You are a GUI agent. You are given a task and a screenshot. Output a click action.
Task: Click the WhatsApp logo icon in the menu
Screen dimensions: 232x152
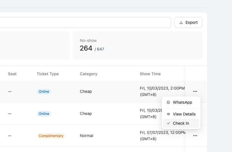[168, 102]
